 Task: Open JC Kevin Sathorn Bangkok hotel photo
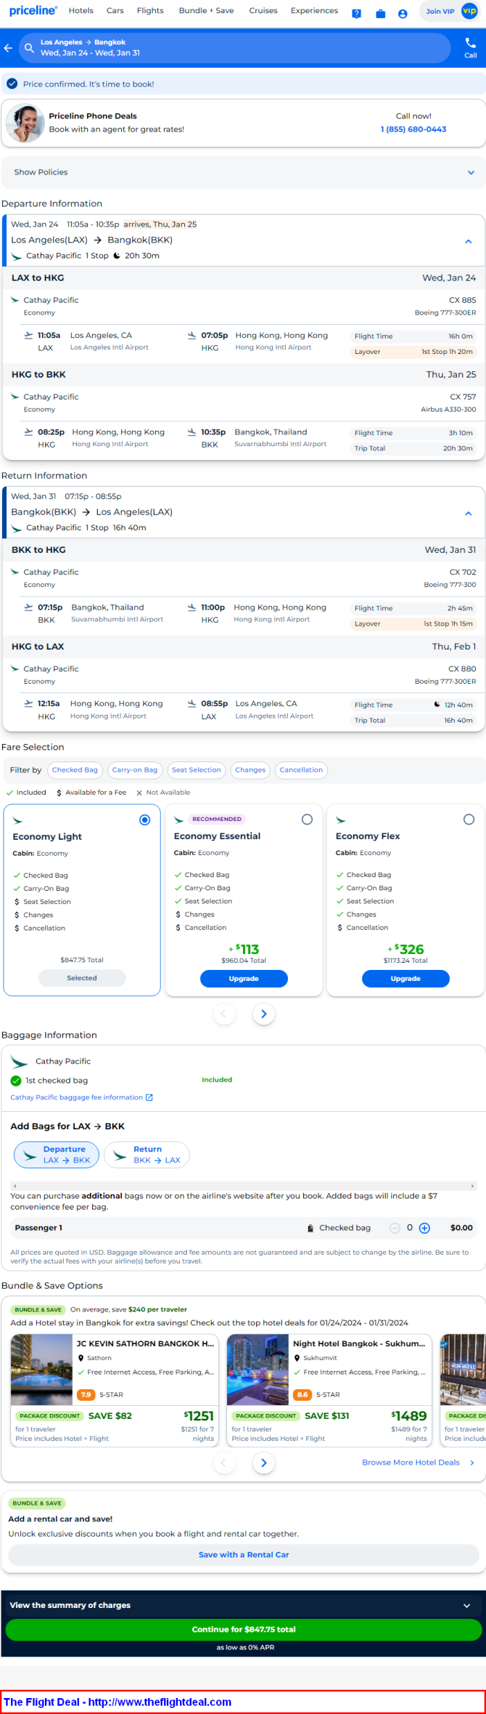tap(41, 1370)
